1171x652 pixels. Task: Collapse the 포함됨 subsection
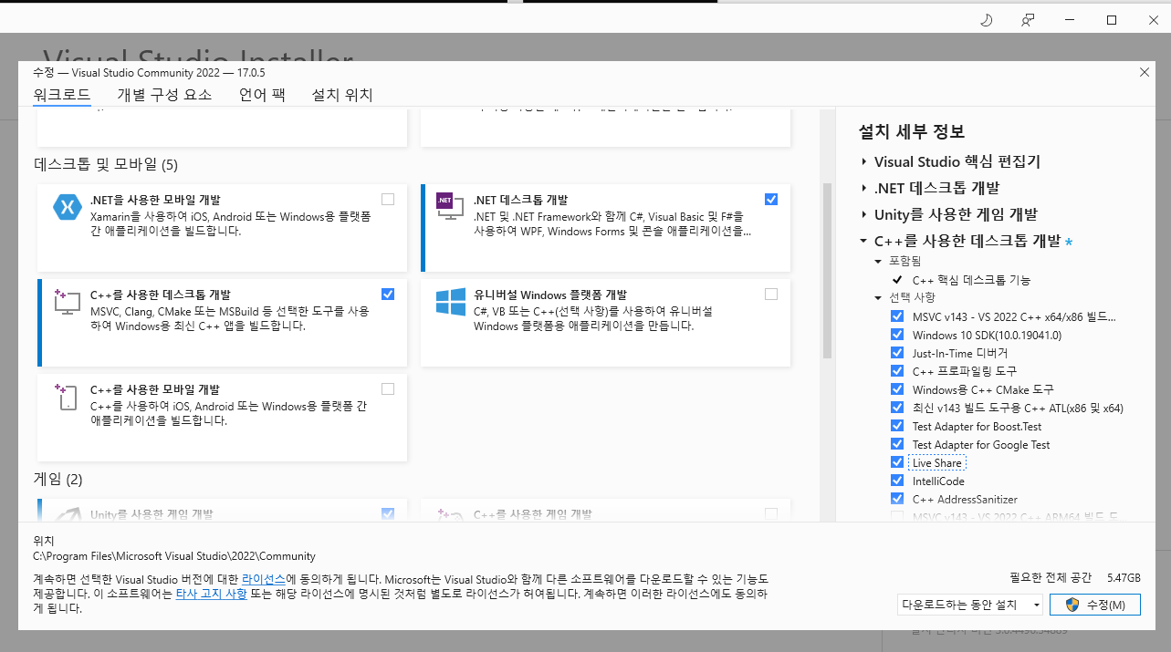pyautogui.click(x=878, y=262)
